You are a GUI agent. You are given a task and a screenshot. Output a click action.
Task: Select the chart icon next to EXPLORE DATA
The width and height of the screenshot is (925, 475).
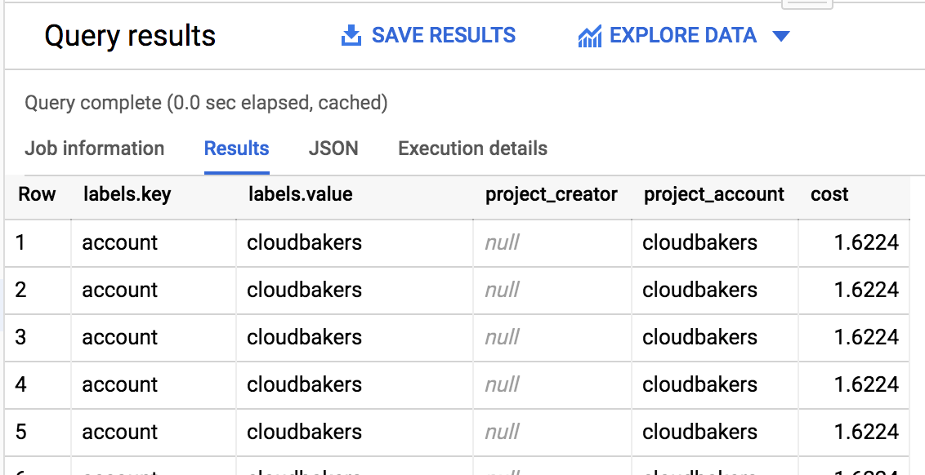[x=590, y=35]
